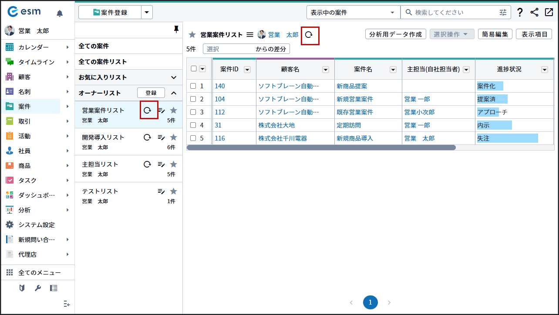Open in new window icon
559x315 pixels.
[x=549, y=13]
